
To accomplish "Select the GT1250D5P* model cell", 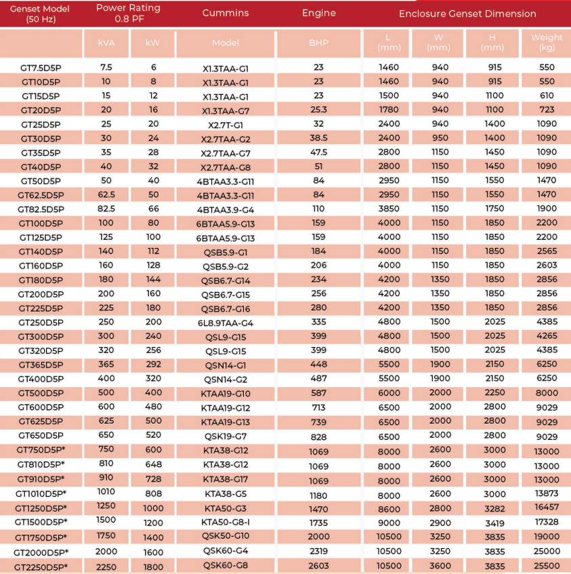I will [41, 508].
